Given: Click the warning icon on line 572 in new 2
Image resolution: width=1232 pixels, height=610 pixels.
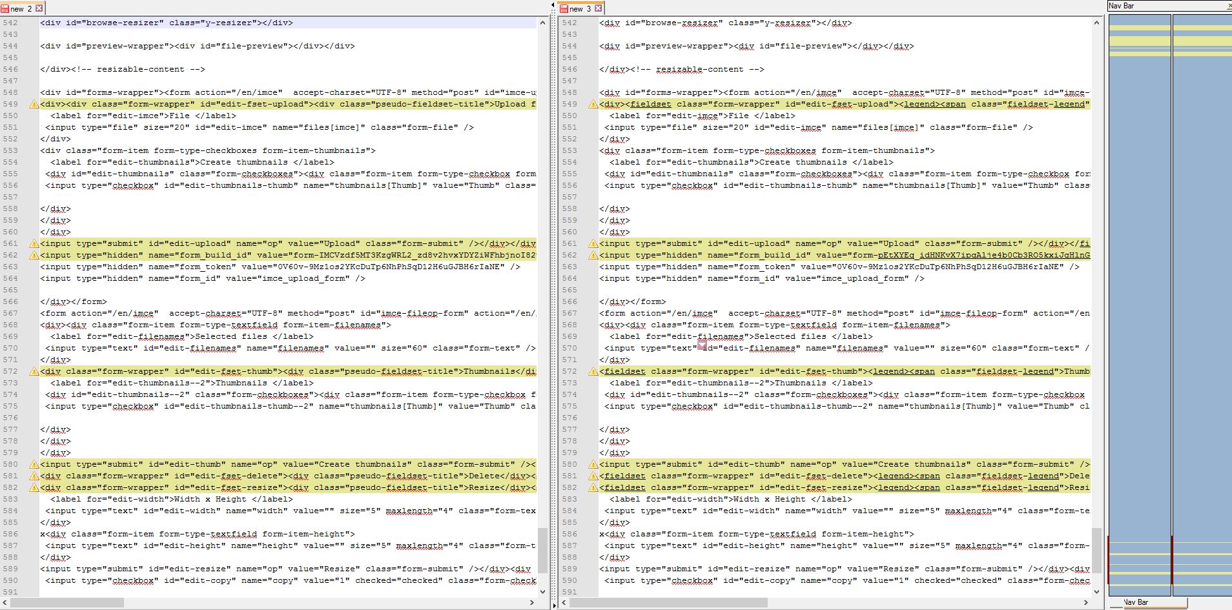Looking at the screenshot, I should [34, 371].
